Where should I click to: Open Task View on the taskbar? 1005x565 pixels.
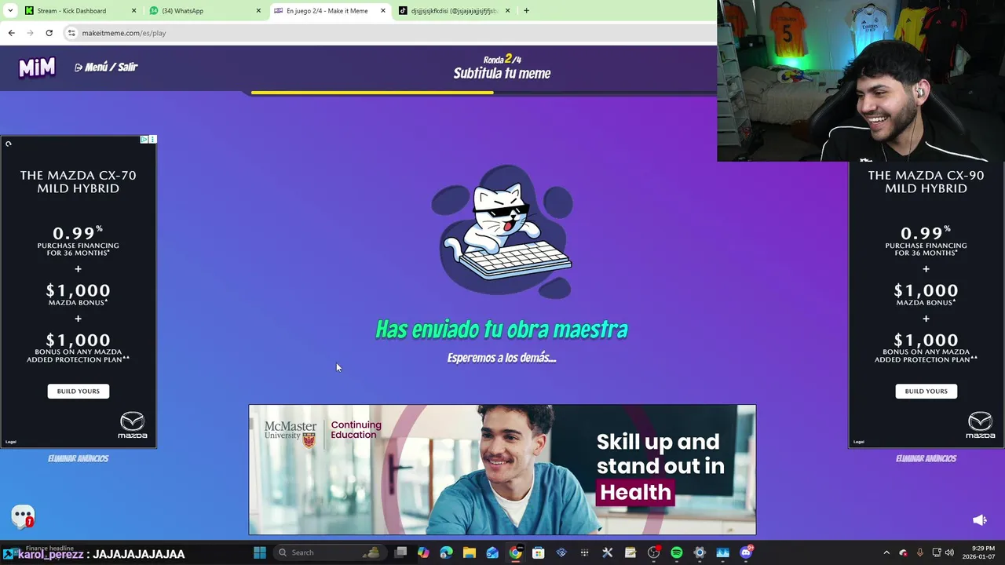[x=400, y=552]
